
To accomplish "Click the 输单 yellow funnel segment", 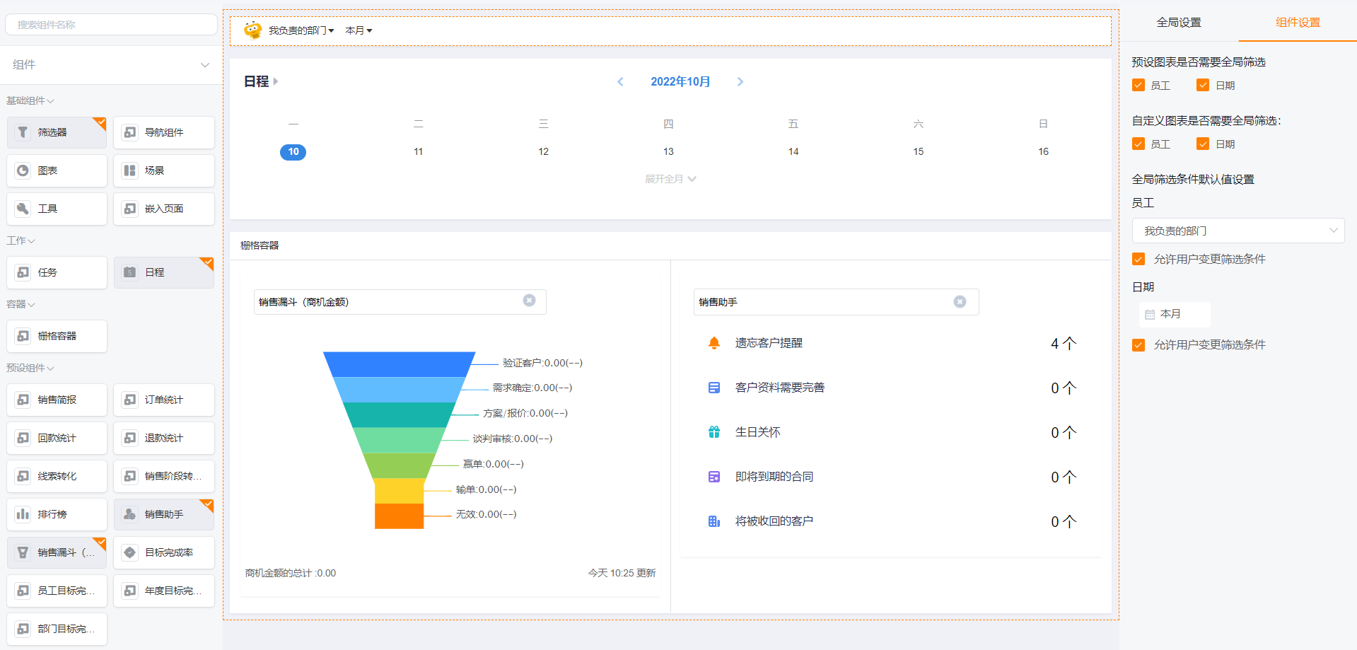I will (x=400, y=491).
